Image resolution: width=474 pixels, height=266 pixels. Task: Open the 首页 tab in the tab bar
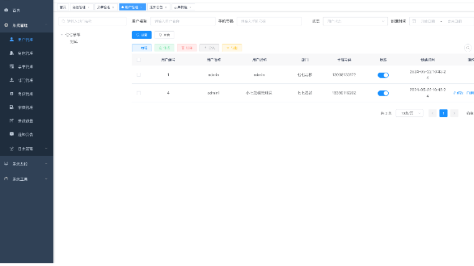(62, 7)
